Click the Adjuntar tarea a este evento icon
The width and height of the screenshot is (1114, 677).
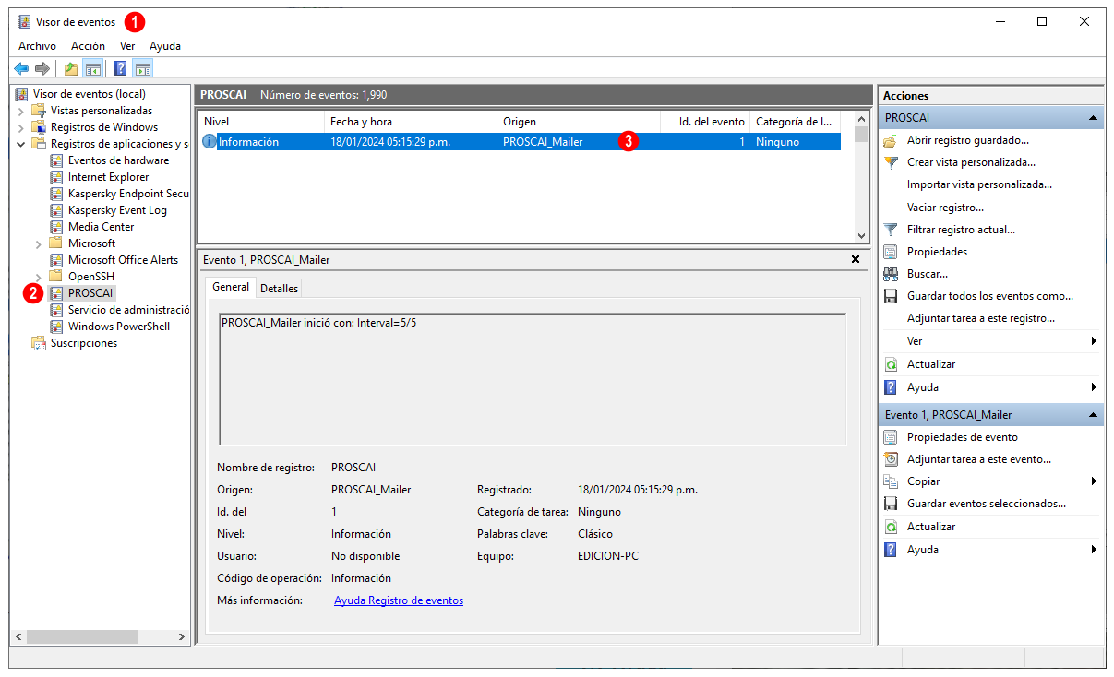(x=891, y=459)
